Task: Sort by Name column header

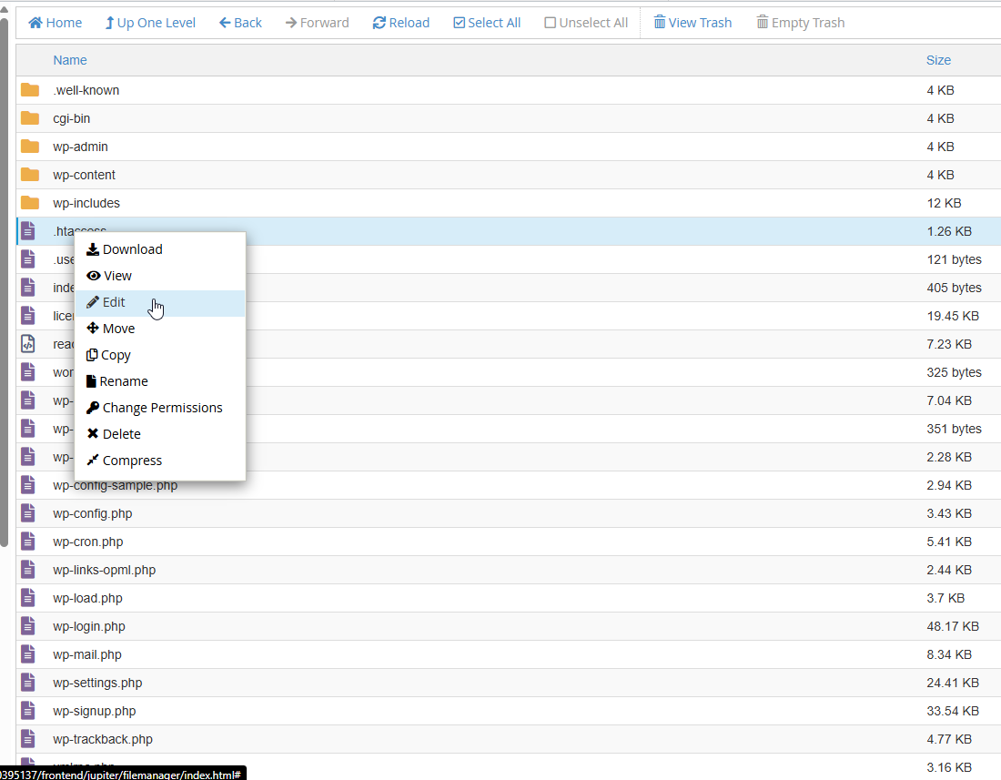Action: (70, 60)
